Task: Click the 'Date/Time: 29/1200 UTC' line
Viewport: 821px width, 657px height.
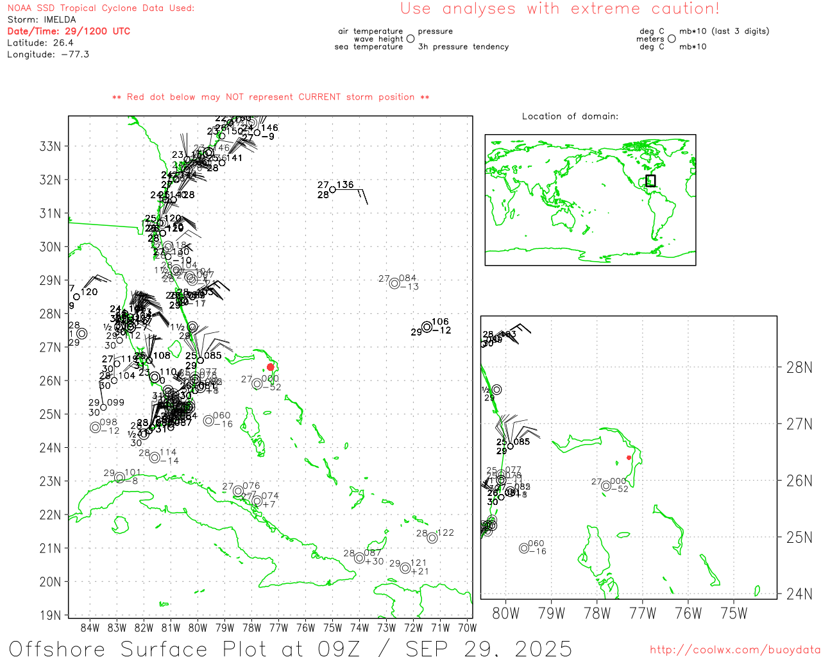Action: pos(69,31)
